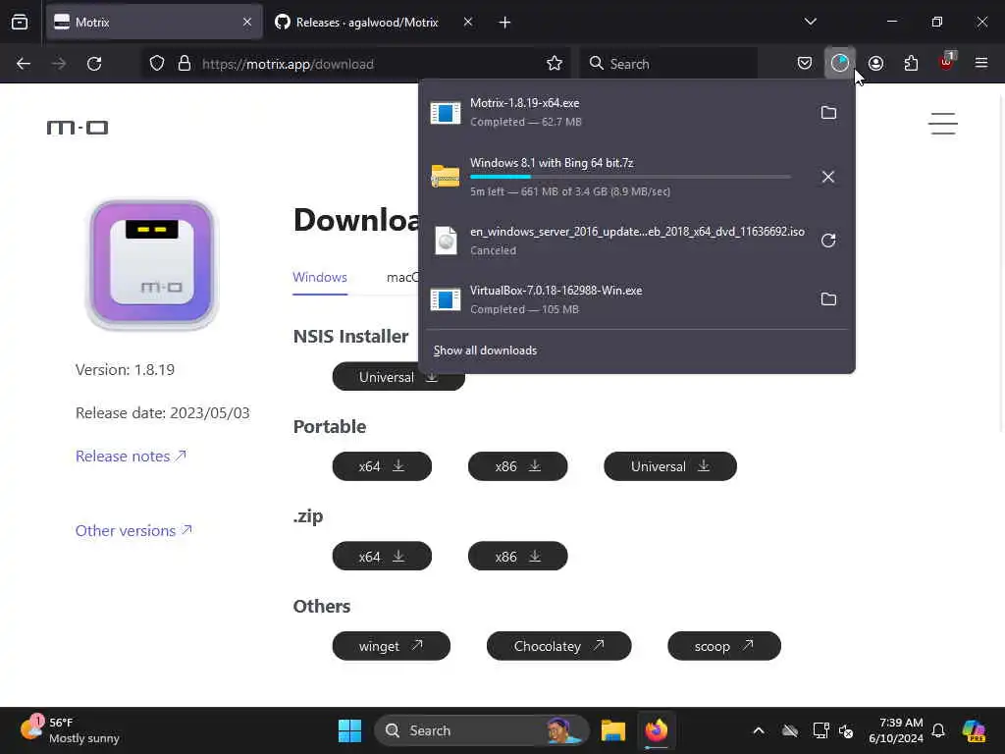Open the Copilot preview icon
Screen dimensions: 1005x754
point(975,730)
